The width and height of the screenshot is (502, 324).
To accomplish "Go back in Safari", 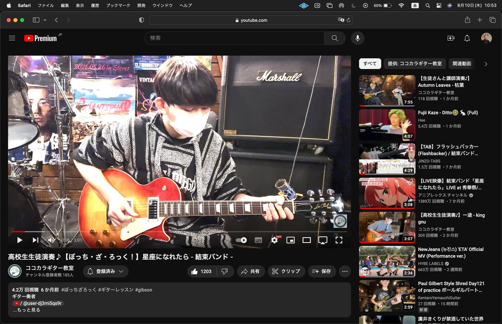I will coord(56,20).
